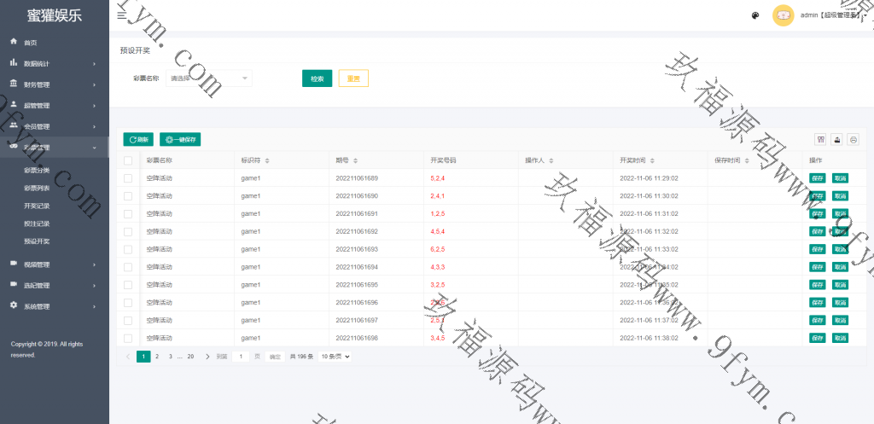Click the home icon beside 首页
This screenshot has width=874, height=424.
14,42
